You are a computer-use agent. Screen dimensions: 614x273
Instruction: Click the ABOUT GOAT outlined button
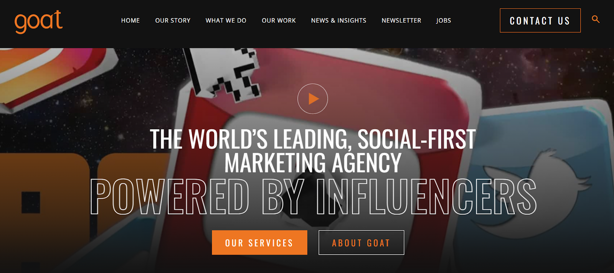point(361,242)
